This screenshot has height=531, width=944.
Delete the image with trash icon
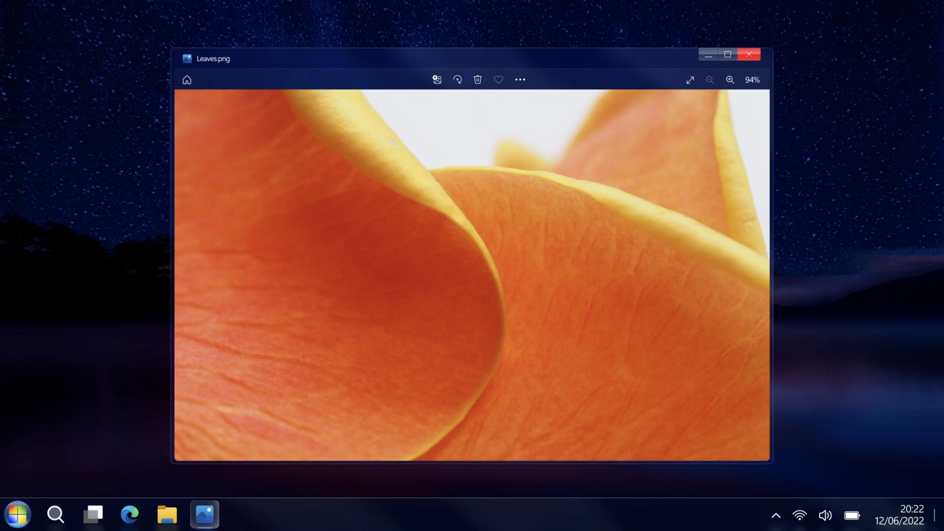[478, 80]
